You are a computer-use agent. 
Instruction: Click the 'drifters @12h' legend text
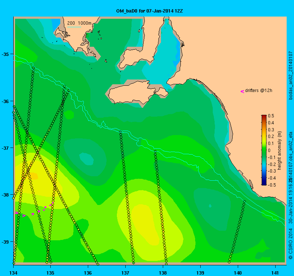(259, 91)
